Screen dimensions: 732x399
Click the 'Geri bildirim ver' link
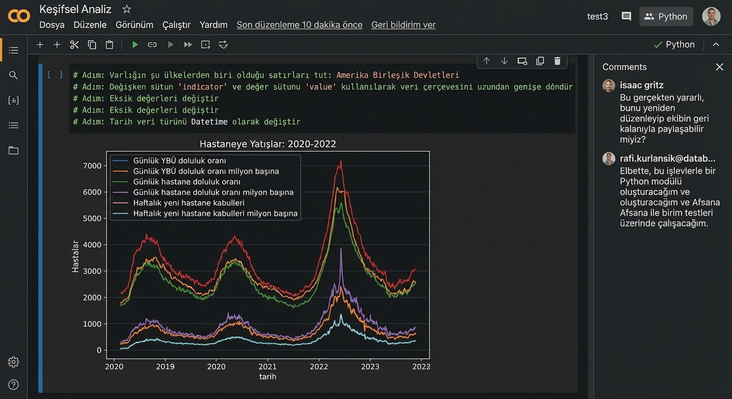point(403,25)
